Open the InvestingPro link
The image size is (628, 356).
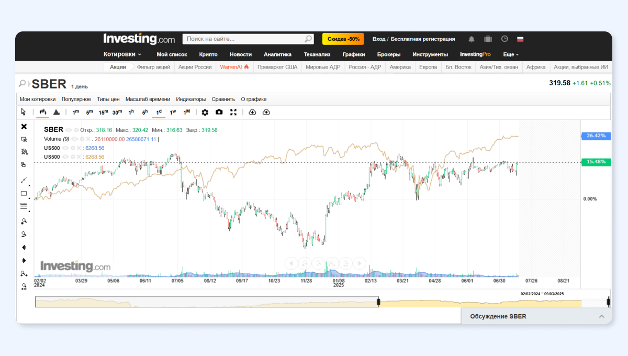(475, 54)
